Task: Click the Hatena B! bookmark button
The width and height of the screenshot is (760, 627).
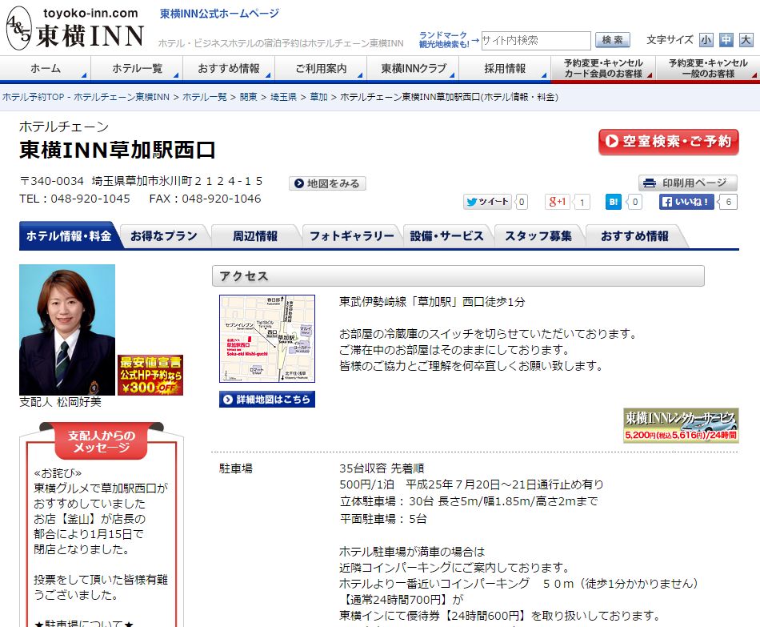Action: pos(613,202)
